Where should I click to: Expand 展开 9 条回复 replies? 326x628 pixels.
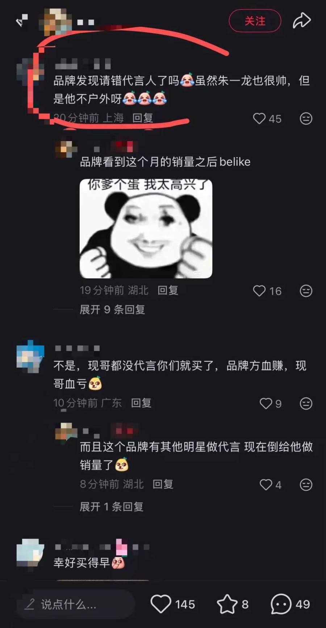pyautogui.click(x=112, y=310)
